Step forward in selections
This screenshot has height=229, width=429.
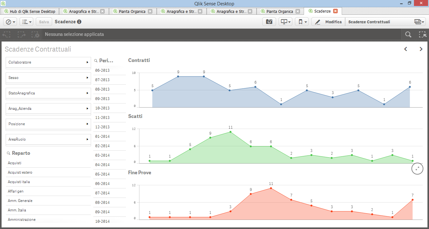coord(21,34)
